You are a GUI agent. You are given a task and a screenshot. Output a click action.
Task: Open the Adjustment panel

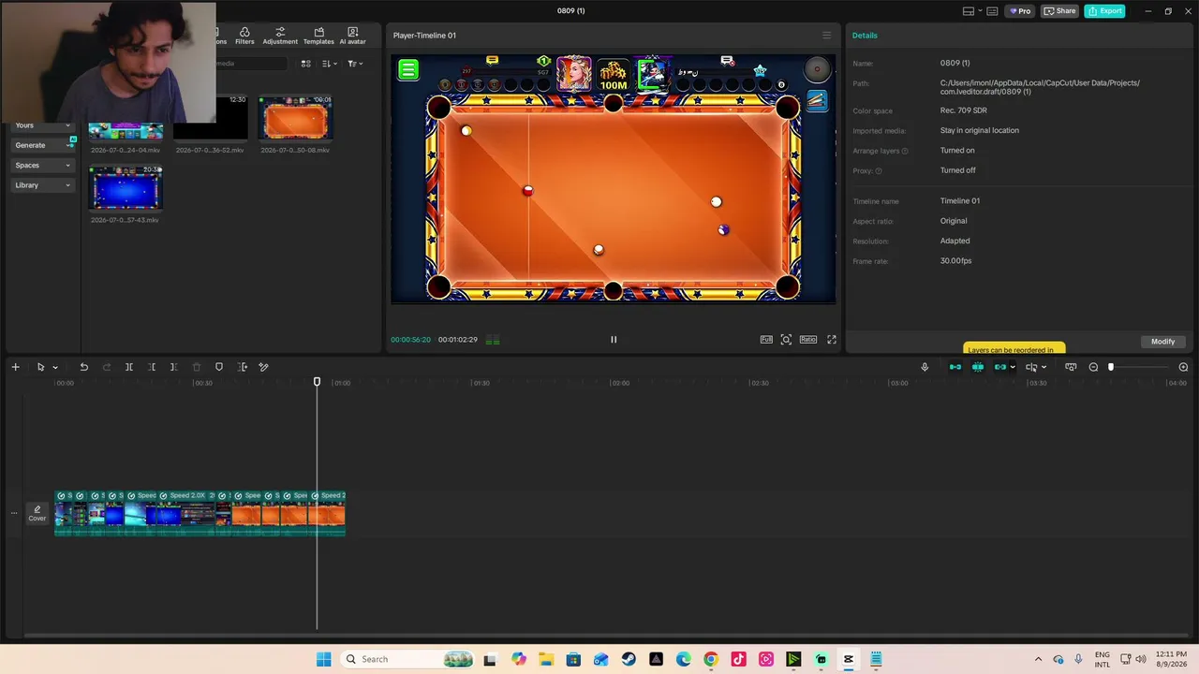coord(280,36)
